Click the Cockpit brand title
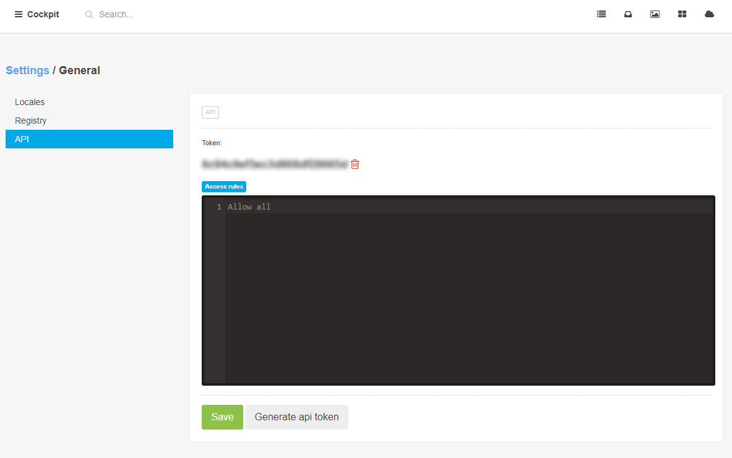732x458 pixels. 43,14
